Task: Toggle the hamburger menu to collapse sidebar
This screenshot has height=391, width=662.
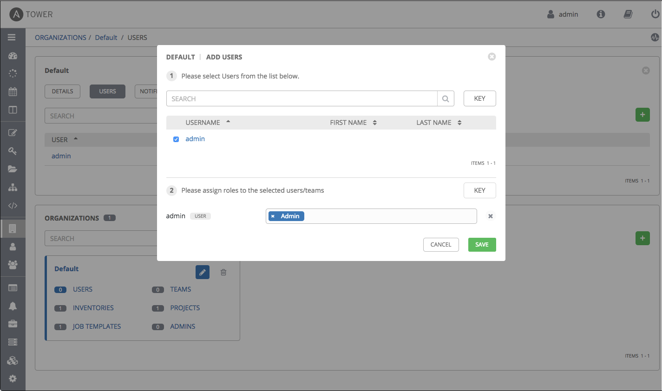Action: coord(12,37)
